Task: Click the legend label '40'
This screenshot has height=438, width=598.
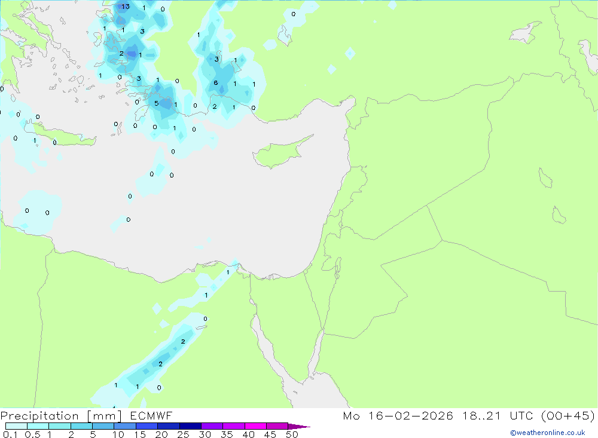Action: coord(248,434)
